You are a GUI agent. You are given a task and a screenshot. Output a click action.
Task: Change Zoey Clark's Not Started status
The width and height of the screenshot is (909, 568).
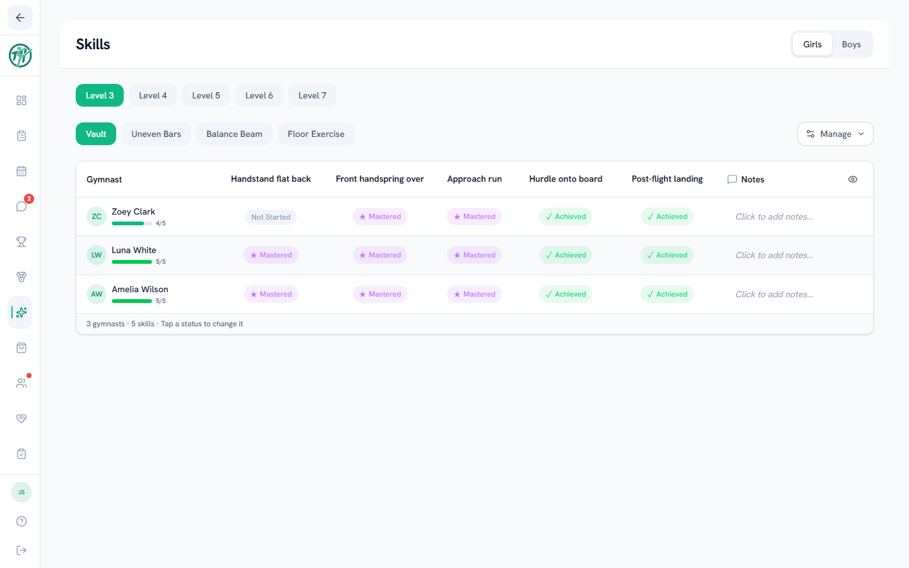[271, 217]
